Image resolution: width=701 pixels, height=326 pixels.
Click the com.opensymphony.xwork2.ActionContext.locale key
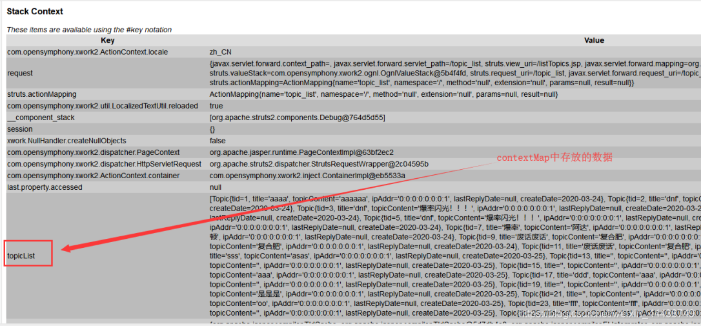pos(87,52)
